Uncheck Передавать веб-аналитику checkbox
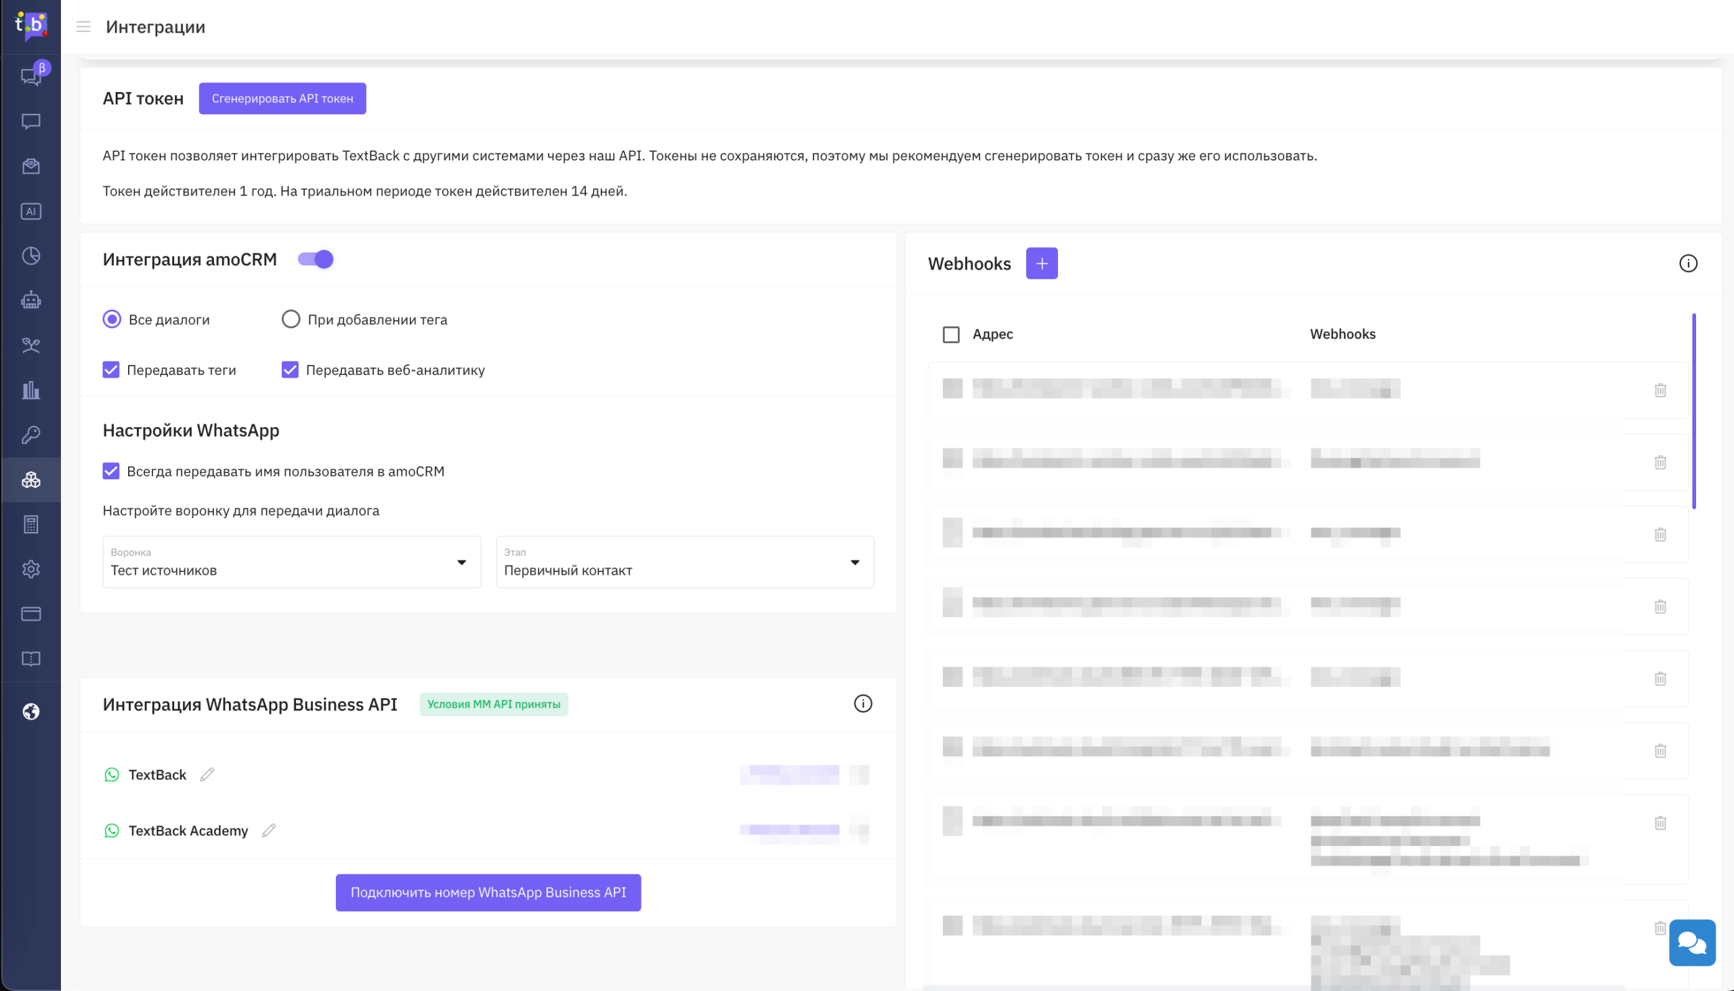The image size is (1734, 991). coord(290,370)
